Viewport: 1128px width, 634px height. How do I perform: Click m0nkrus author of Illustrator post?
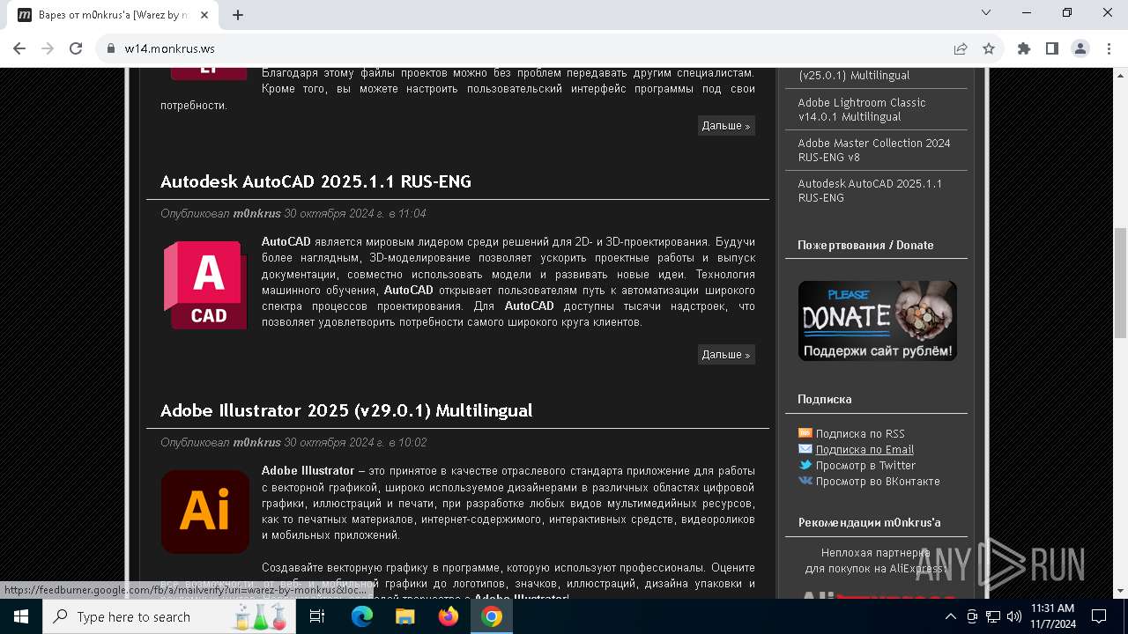[x=256, y=442]
